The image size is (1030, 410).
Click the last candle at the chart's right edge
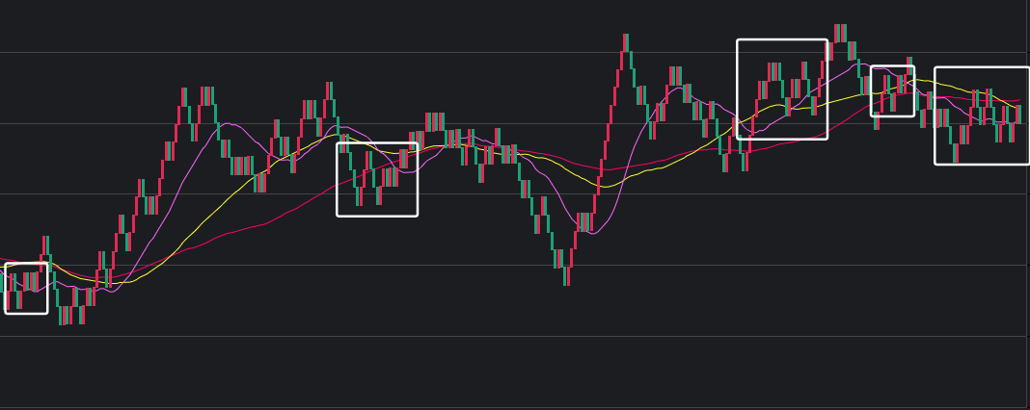pos(1018,114)
